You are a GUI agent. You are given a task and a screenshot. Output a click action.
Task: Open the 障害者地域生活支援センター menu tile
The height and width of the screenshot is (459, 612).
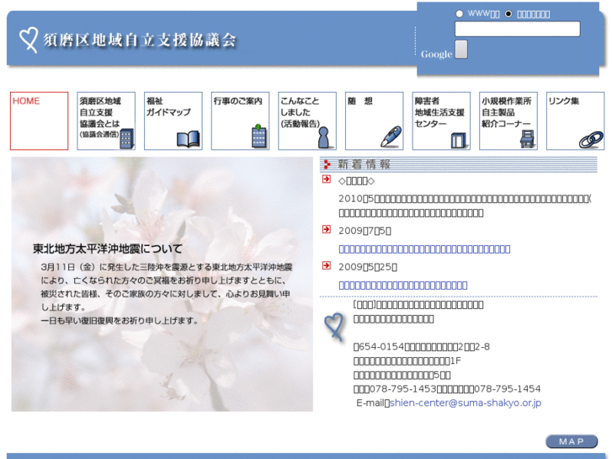coord(441,120)
